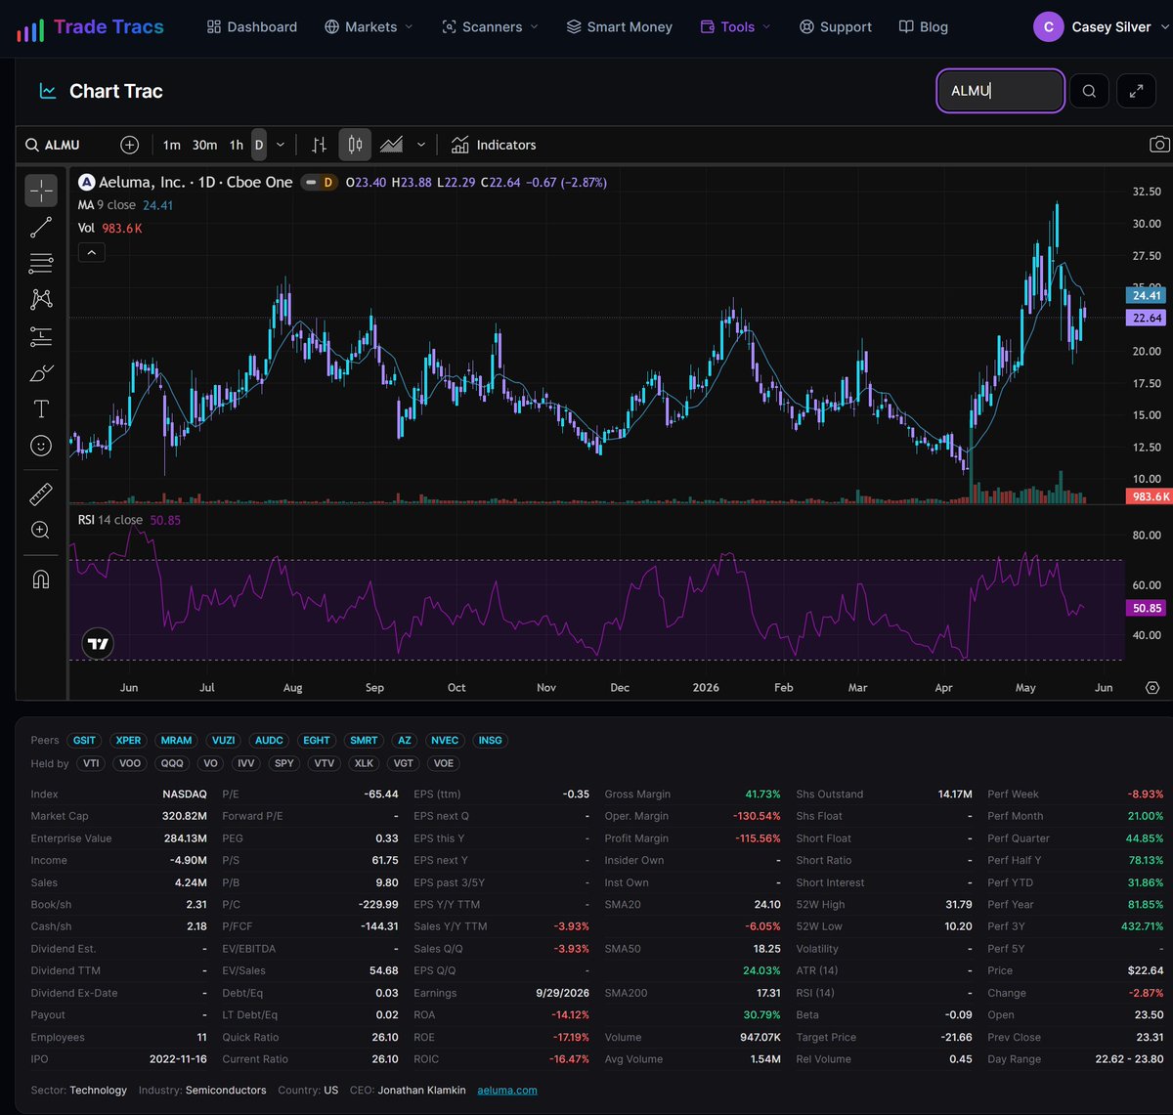The image size is (1173, 1115).
Task: Click the Trade Tracs logo
Action: click(x=92, y=27)
